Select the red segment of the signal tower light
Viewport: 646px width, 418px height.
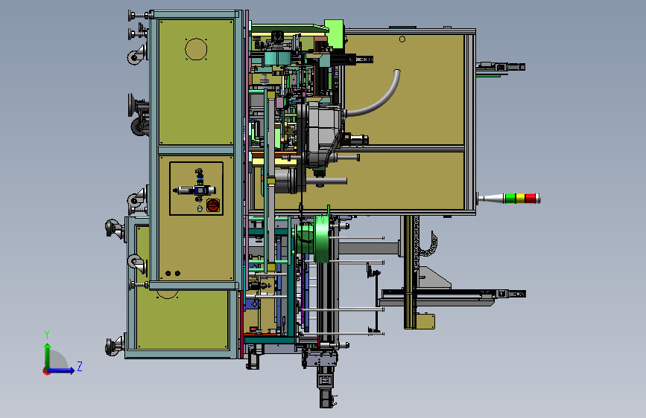pyautogui.click(x=531, y=199)
